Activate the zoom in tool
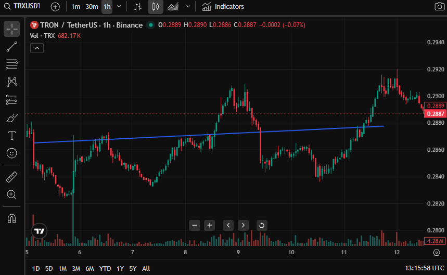447x275 pixels. point(11,194)
